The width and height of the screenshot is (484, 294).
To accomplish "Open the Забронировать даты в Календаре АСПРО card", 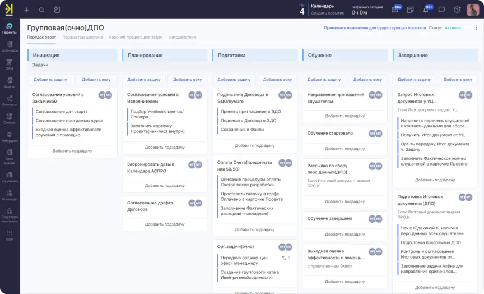I will (151, 168).
